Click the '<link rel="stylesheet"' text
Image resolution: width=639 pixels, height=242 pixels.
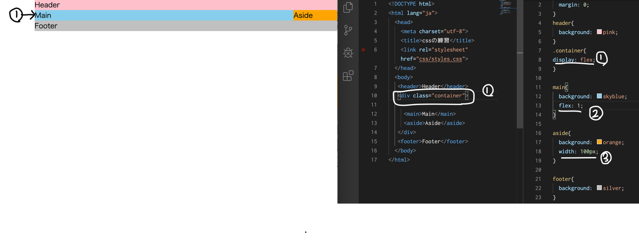tap(434, 50)
